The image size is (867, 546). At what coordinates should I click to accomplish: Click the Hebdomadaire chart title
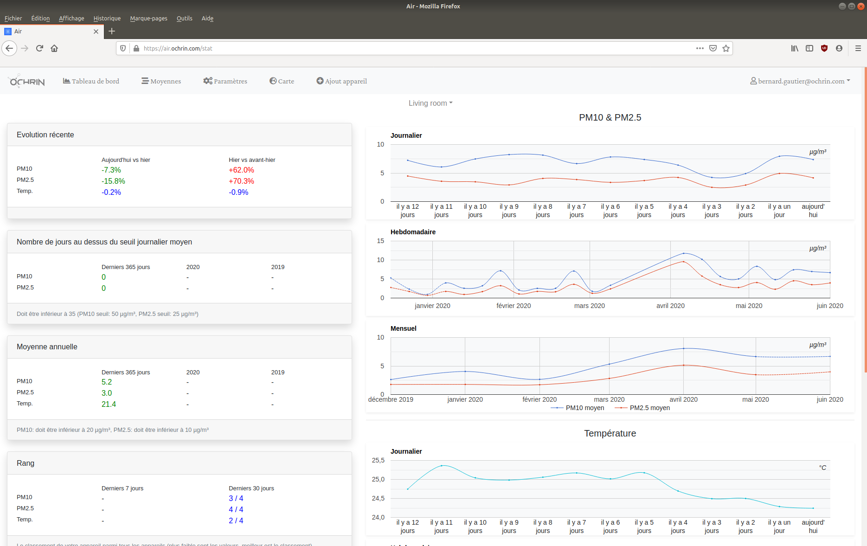coord(413,232)
